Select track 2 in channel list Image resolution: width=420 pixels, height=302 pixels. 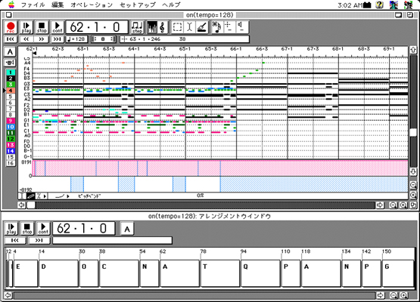11,79
